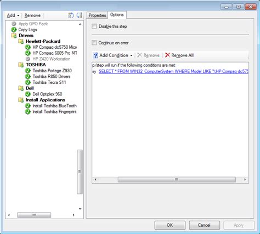Viewport: 260px width, 234px height.
Task: Select the Toshiba R850 Drivers step
Action: click(52, 77)
